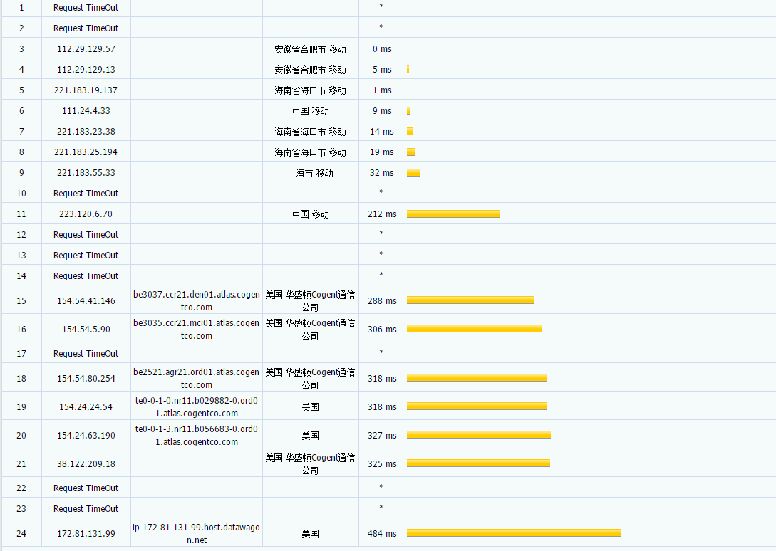Click the 306 ms latency value
The height and width of the screenshot is (551, 776).
pyautogui.click(x=382, y=330)
